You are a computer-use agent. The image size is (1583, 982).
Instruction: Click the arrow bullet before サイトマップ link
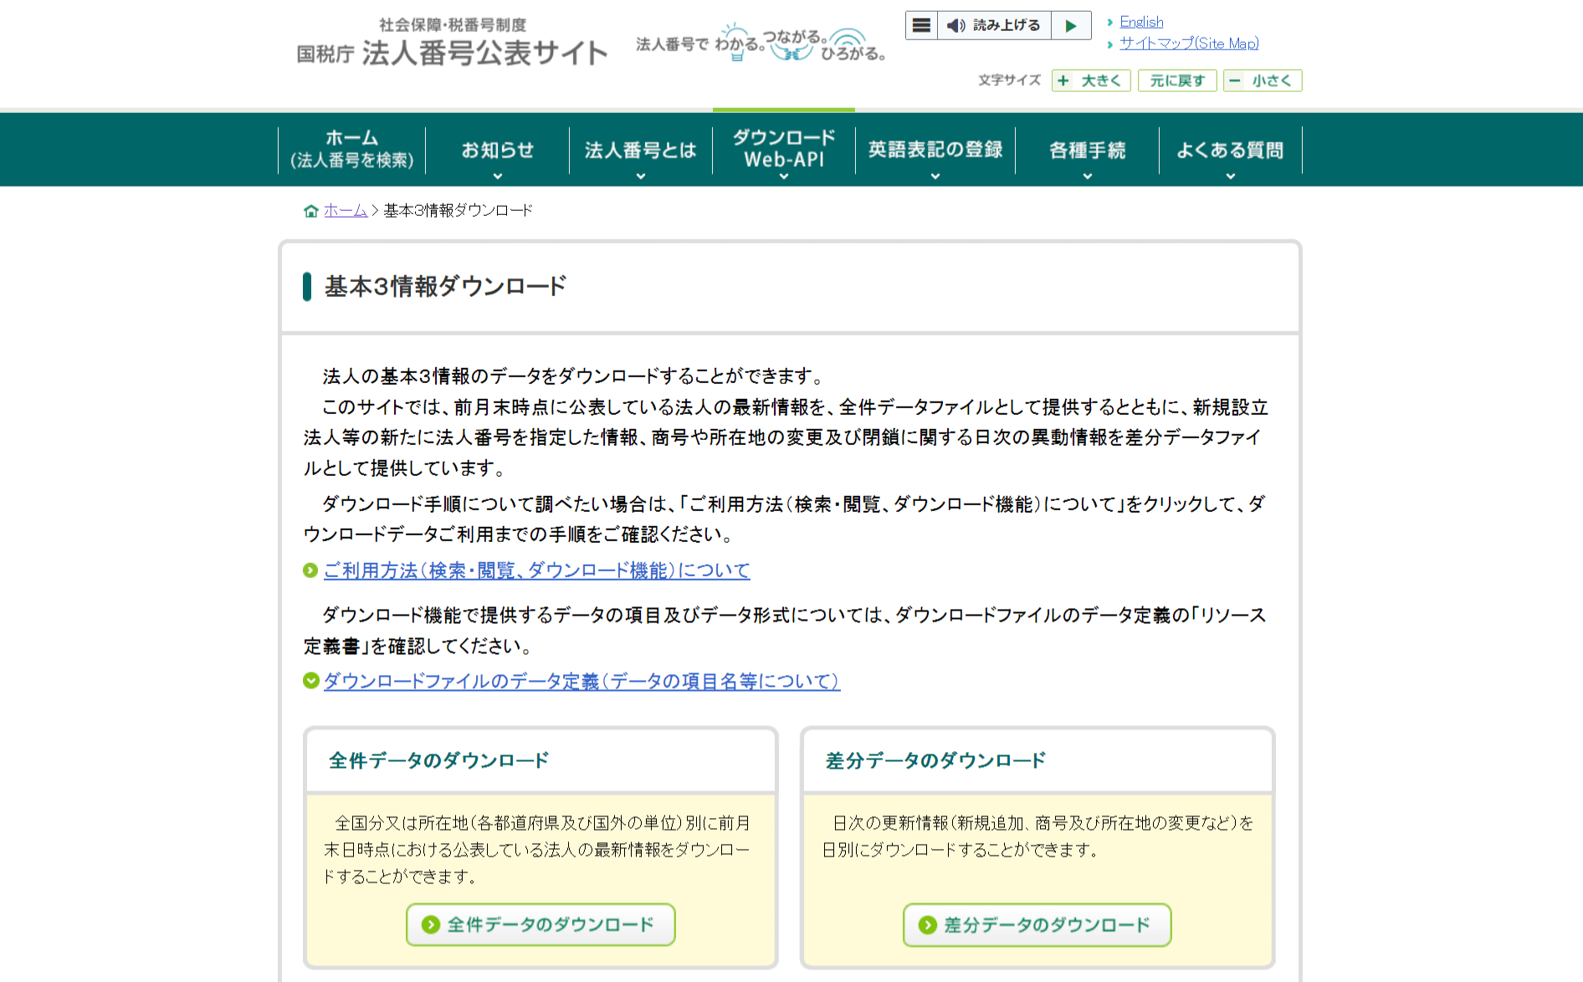click(x=1110, y=44)
